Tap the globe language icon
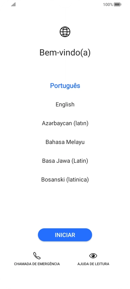 pyautogui.click(x=65, y=32)
